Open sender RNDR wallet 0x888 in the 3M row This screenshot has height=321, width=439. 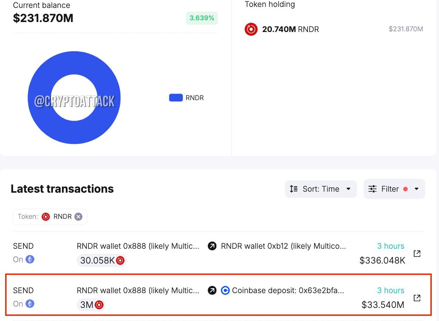tap(138, 290)
